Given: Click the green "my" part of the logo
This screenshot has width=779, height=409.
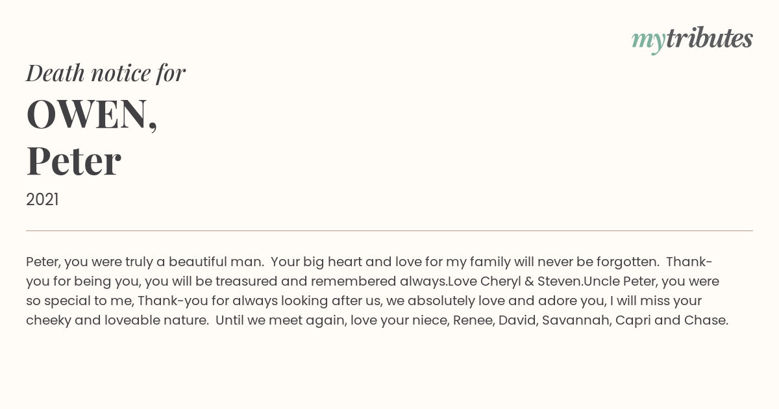Looking at the screenshot, I should coord(648,42).
